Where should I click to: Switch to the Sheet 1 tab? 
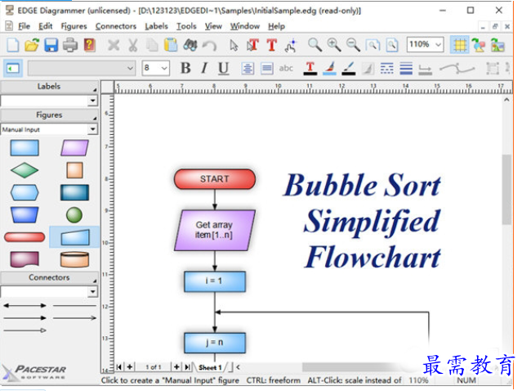tap(210, 367)
